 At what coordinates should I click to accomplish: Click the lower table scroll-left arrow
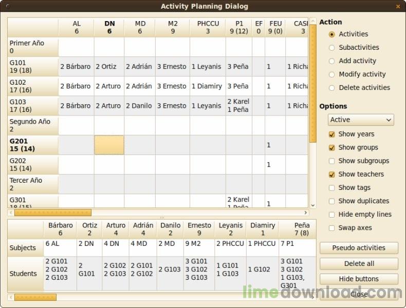click(11, 297)
